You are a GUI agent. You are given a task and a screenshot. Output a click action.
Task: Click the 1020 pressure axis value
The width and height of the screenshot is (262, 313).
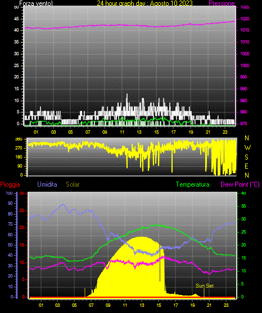[x=245, y=19]
